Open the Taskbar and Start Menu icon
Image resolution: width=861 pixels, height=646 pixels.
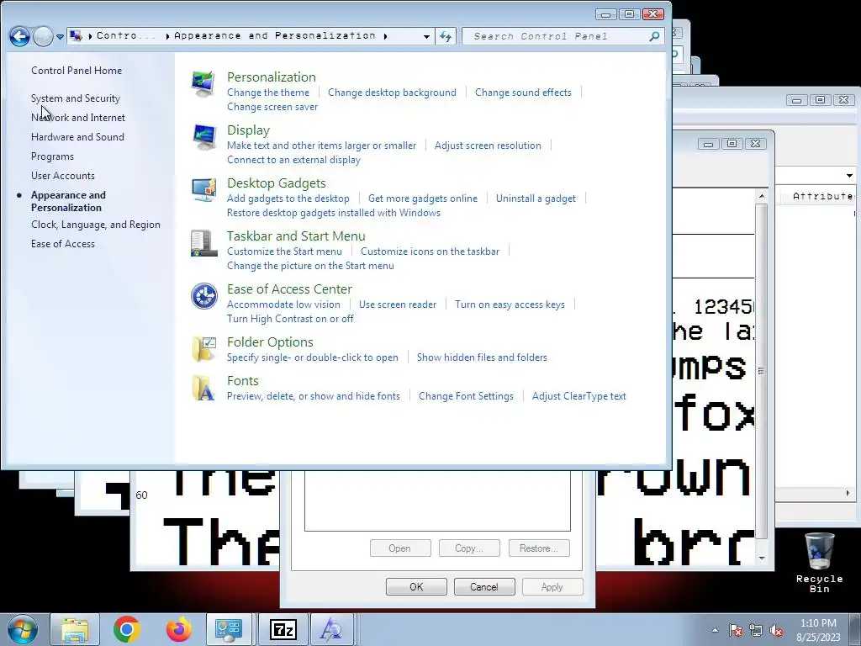(x=203, y=243)
